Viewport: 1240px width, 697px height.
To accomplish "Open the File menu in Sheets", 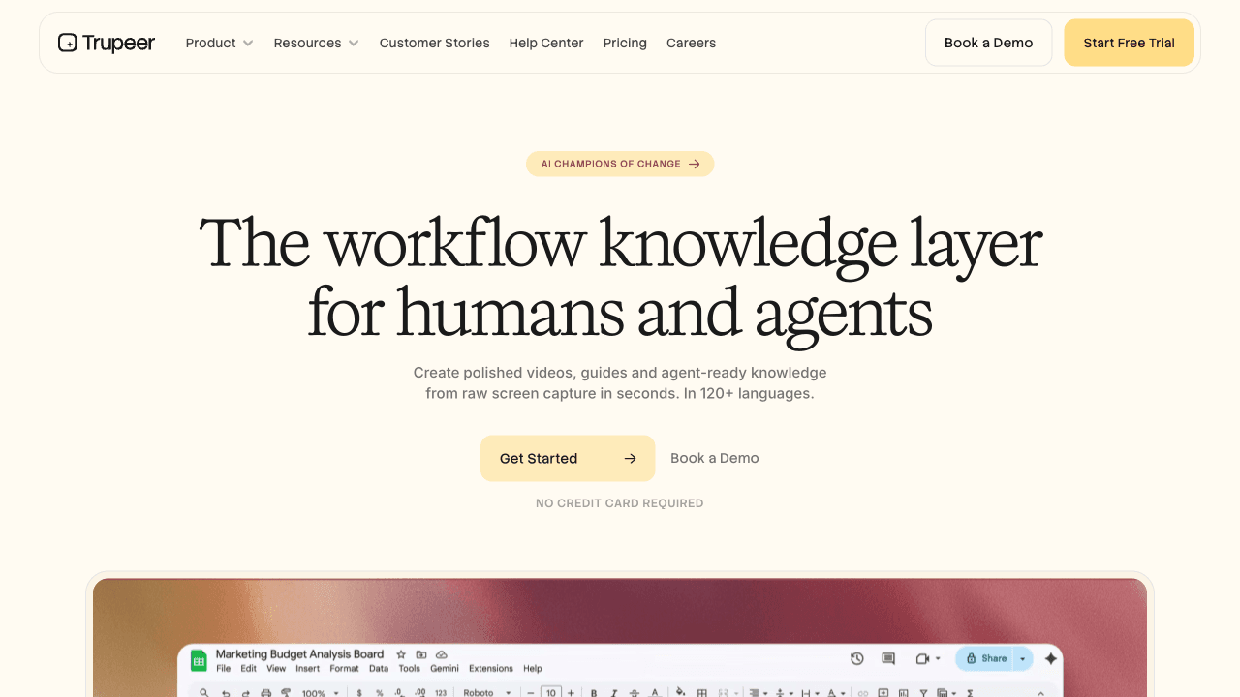I will [224, 669].
